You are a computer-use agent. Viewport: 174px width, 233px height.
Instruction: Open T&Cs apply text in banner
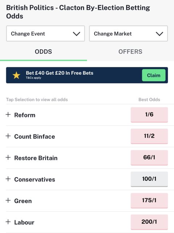click(x=33, y=78)
